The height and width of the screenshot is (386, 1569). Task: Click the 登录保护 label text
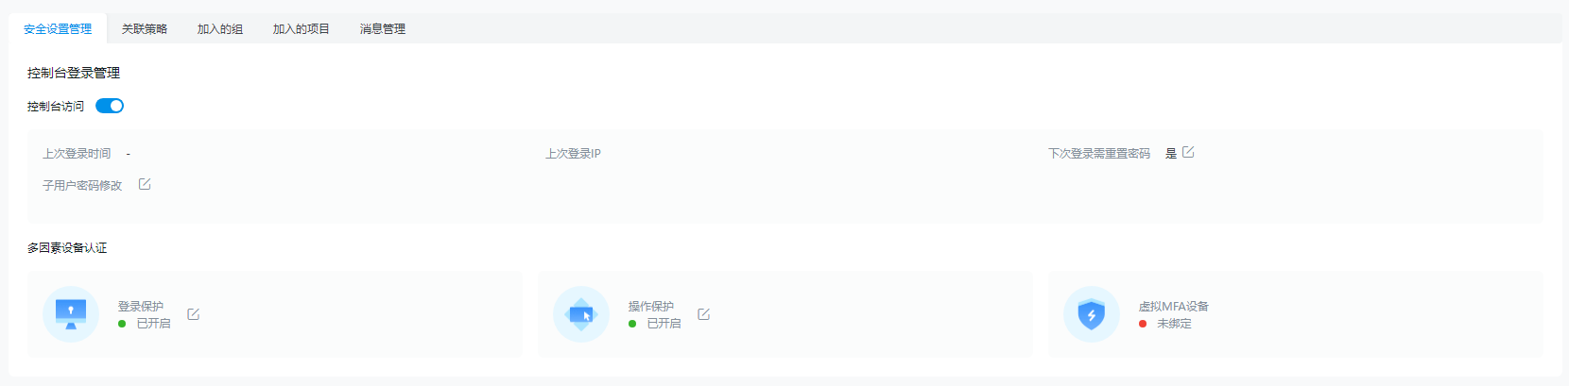click(141, 307)
